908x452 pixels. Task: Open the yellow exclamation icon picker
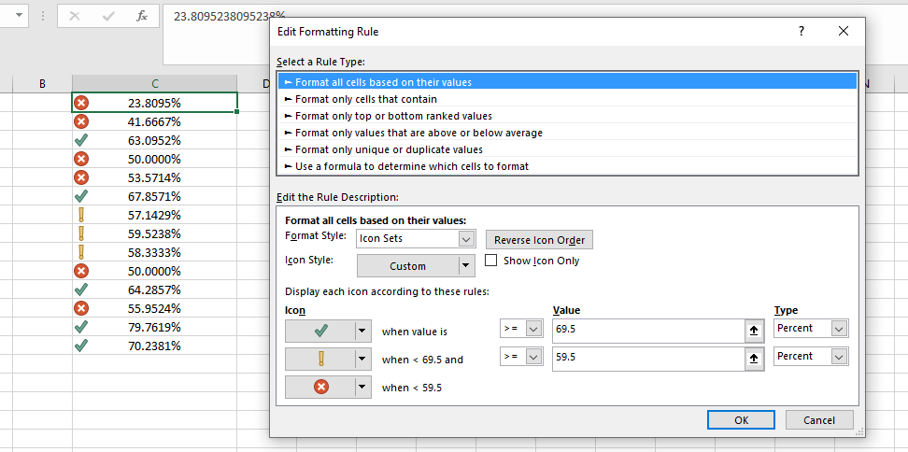[362, 357]
